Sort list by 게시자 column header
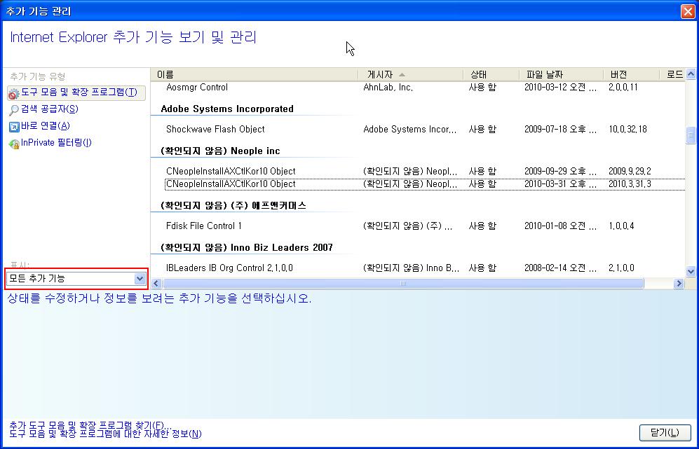Image resolution: width=699 pixels, height=449 pixels. tap(410, 74)
